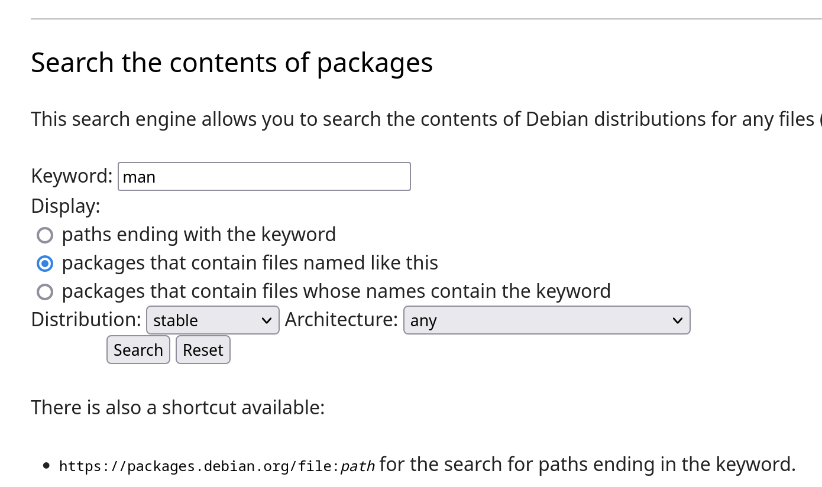This screenshot has width=822, height=487.
Task: Click the Reset button
Action: pos(203,350)
